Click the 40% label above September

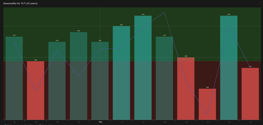(x=186, y=56)
